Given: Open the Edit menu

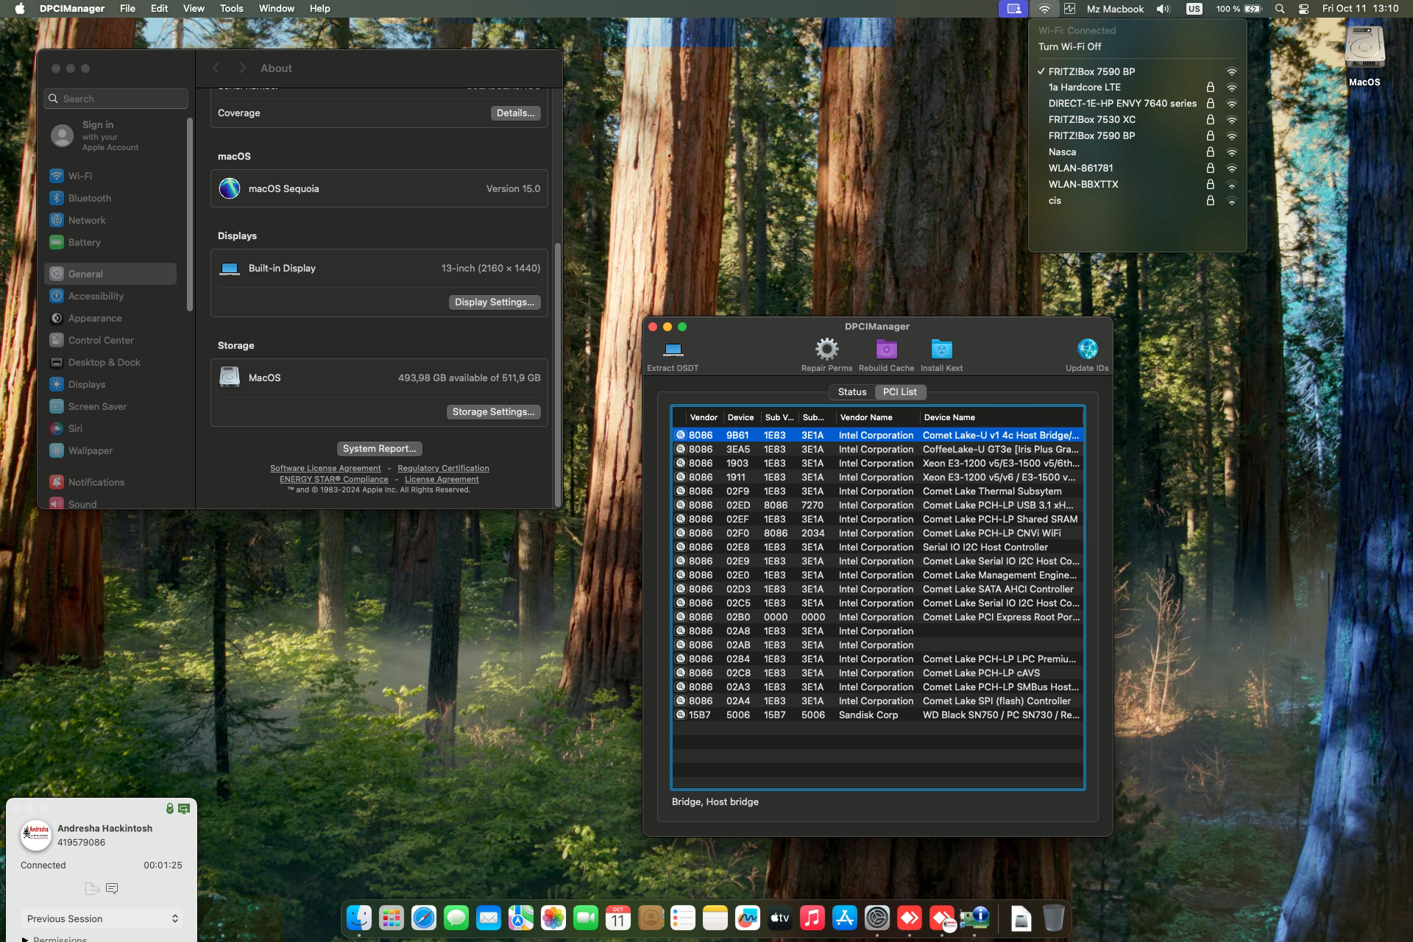Looking at the screenshot, I should click(159, 9).
